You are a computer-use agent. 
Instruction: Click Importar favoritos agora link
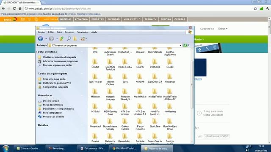tap(89, 14)
